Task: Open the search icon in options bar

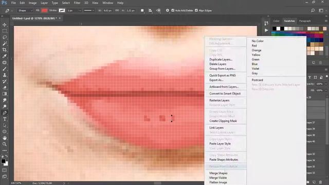Action: pyautogui.click(x=313, y=10)
